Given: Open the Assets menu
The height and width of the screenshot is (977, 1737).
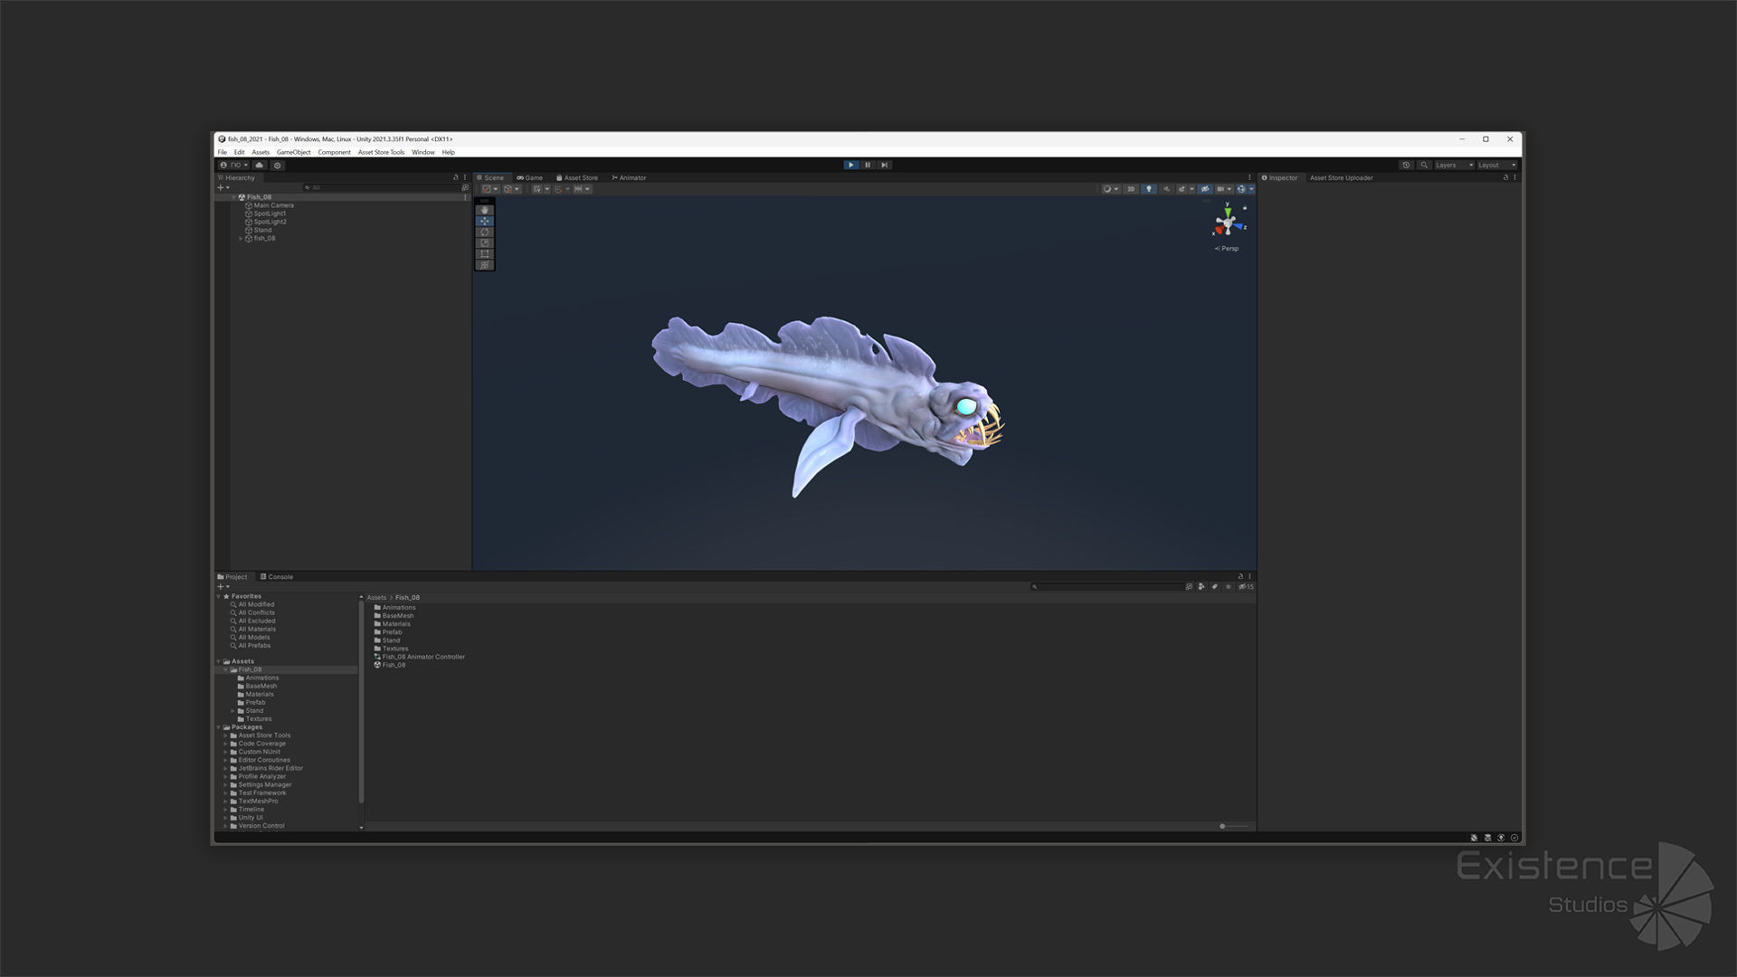Looking at the screenshot, I should tap(261, 152).
